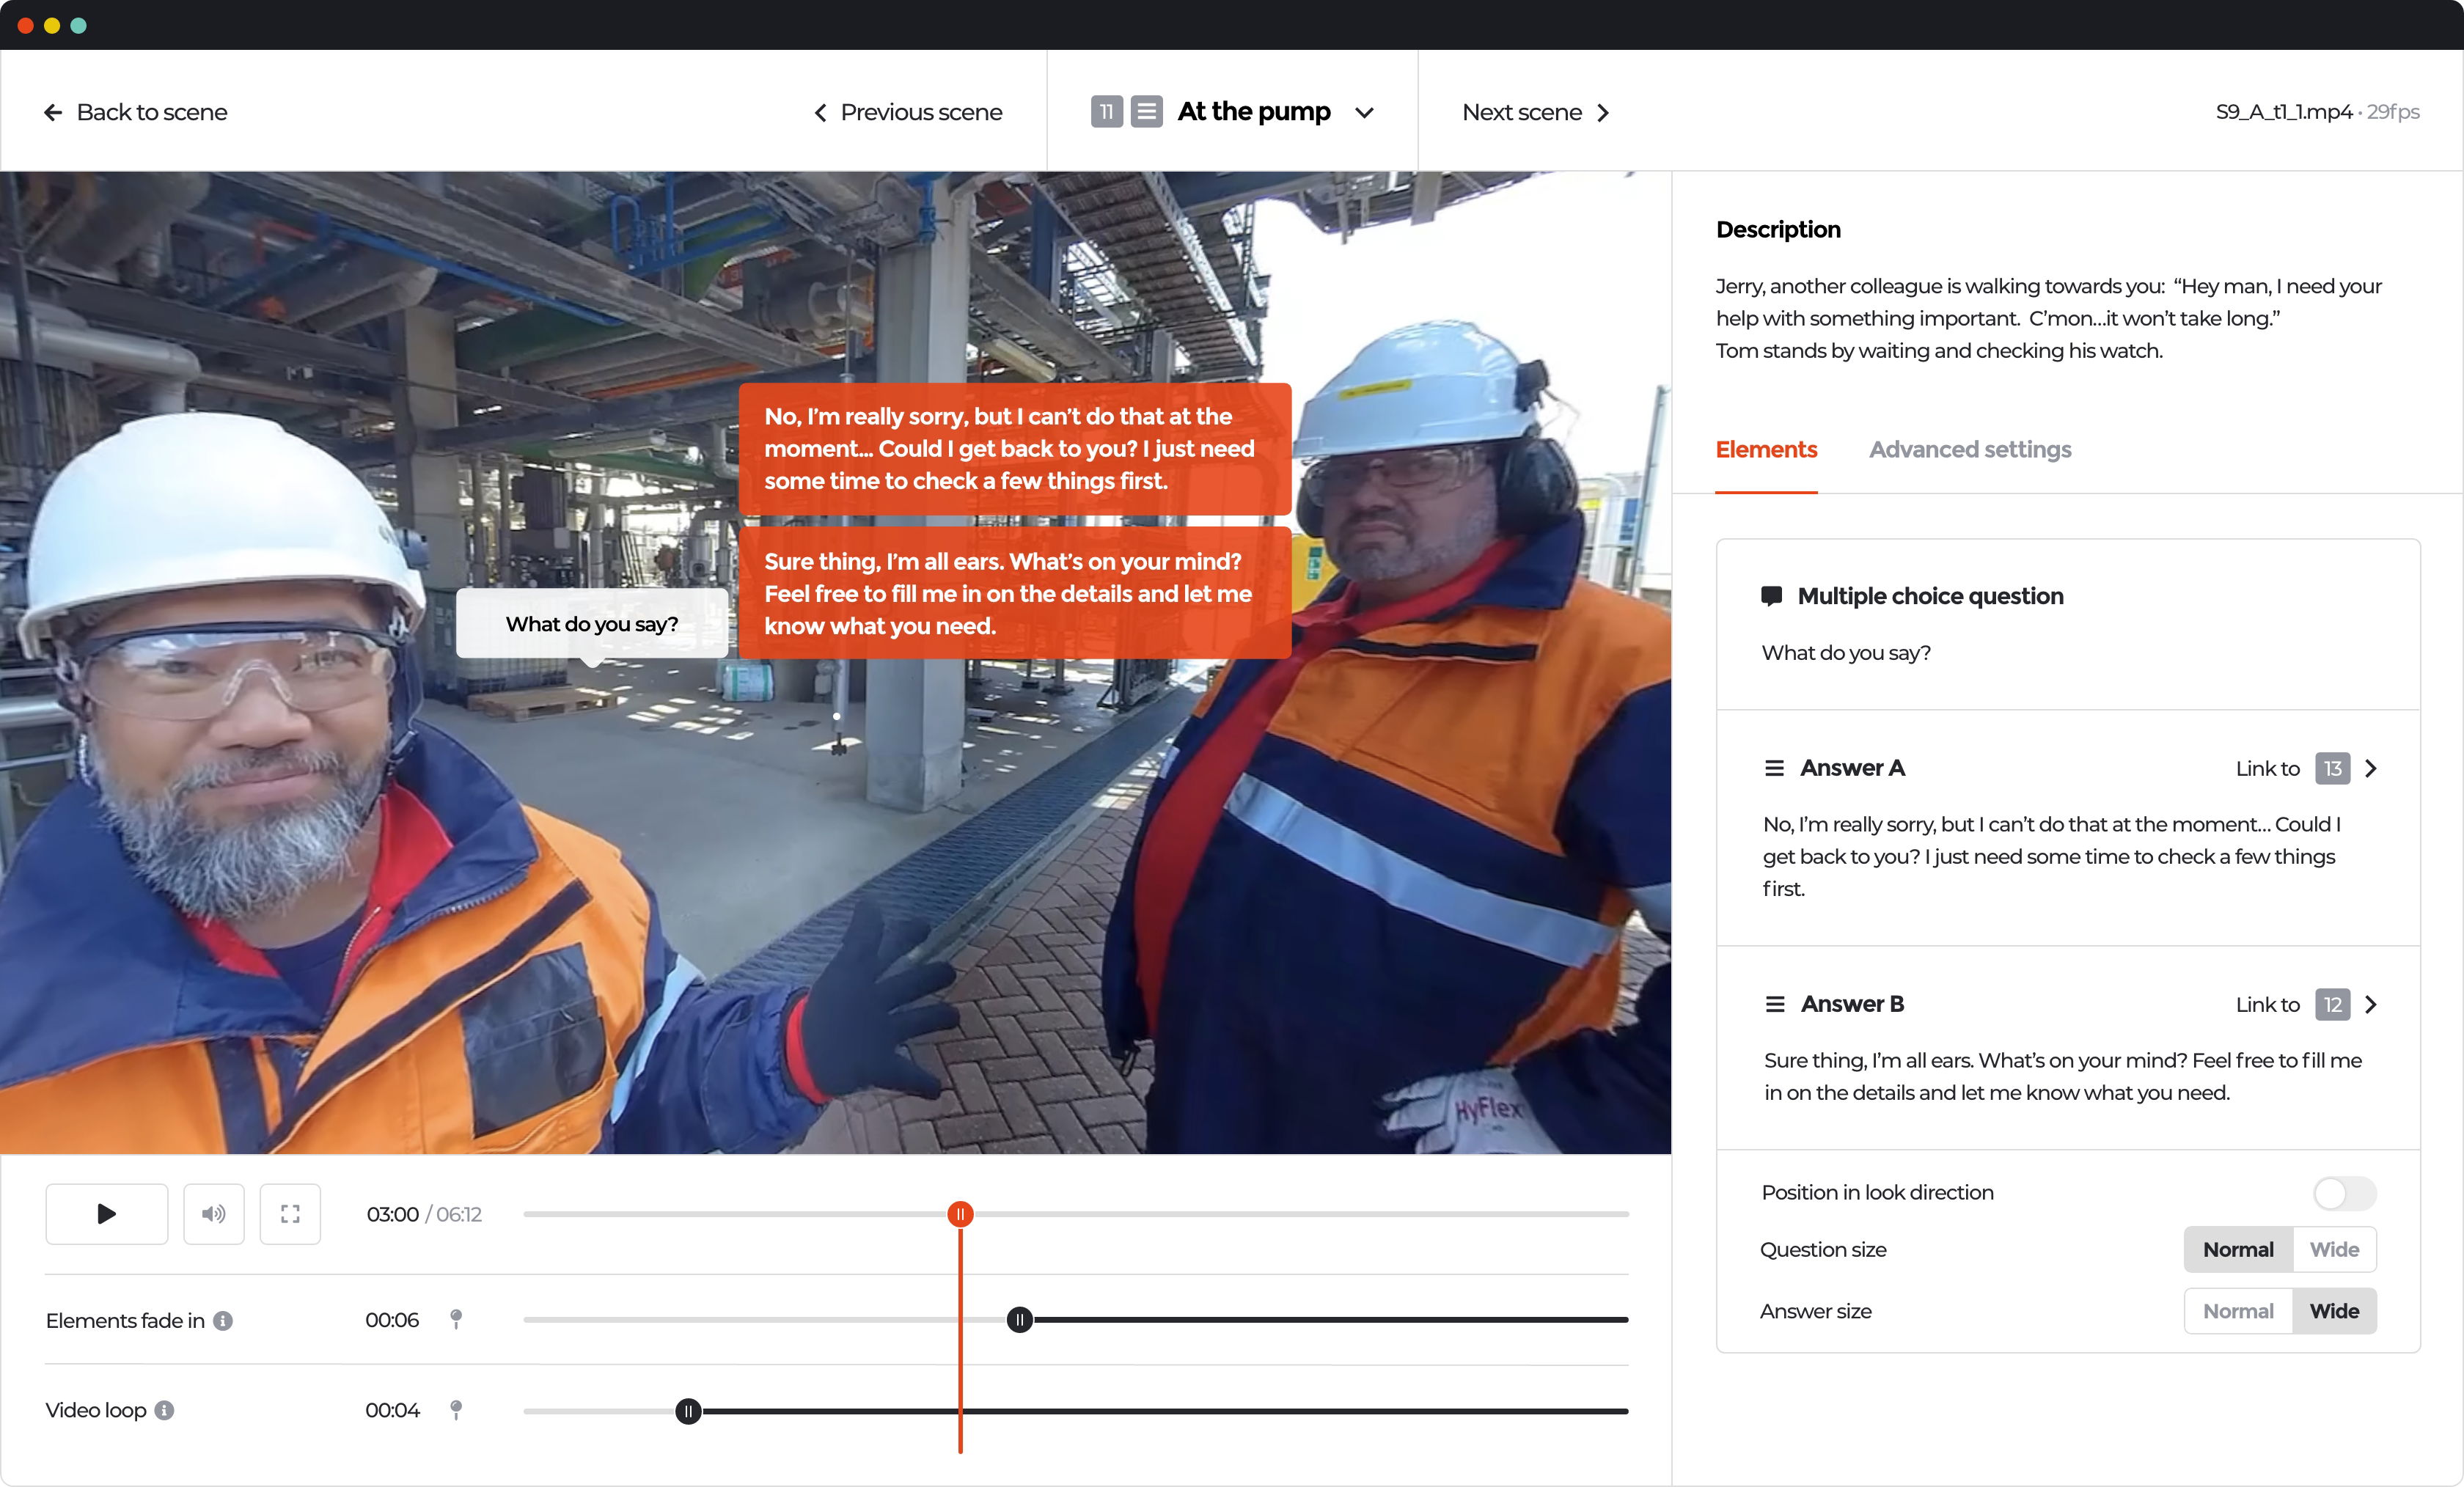The image size is (2464, 1487).
Task: Click the drag handle icon for Answer B
Action: click(1774, 1004)
